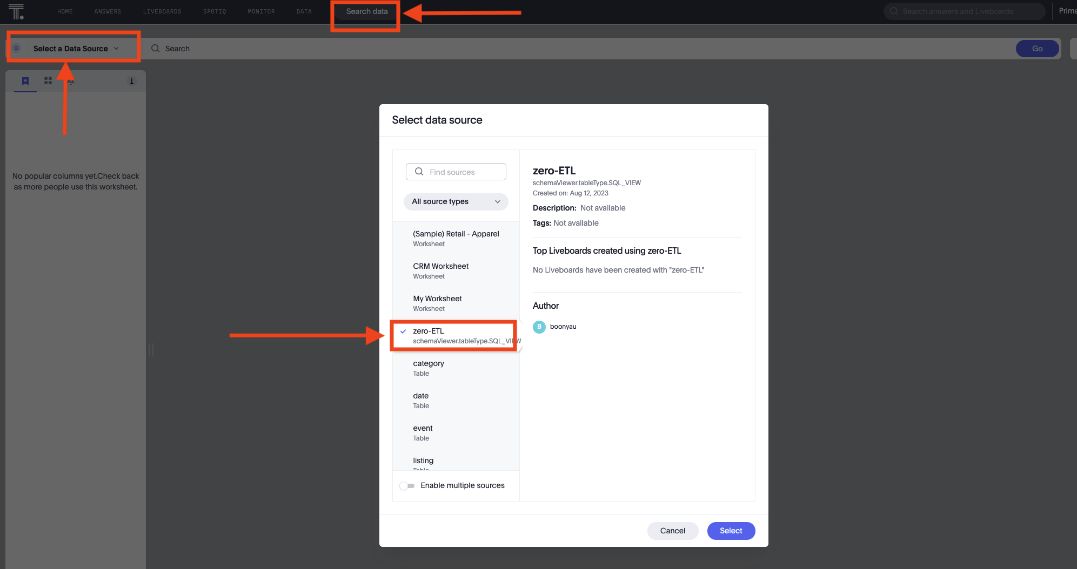This screenshot has height=569, width=1077.
Task: Select the bookmark columns tab icon
Action: tap(25, 81)
